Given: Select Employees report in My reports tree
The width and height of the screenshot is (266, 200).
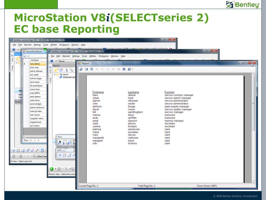Looking at the screenshot, I should pos(68,77).
